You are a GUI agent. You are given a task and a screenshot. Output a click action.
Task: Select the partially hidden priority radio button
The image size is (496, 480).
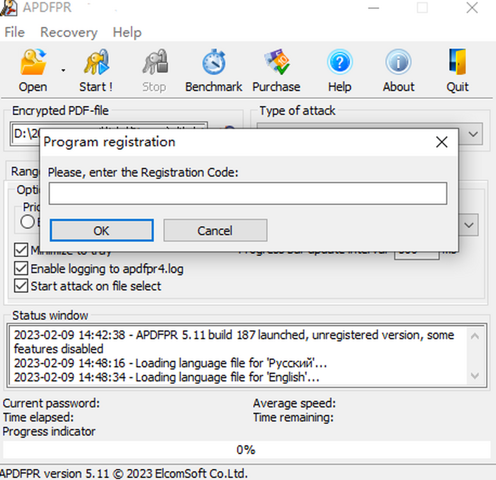[27, 222]
